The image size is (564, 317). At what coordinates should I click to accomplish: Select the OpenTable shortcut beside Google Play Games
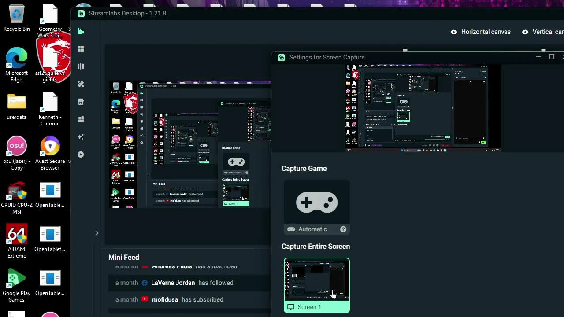(50, 283)
